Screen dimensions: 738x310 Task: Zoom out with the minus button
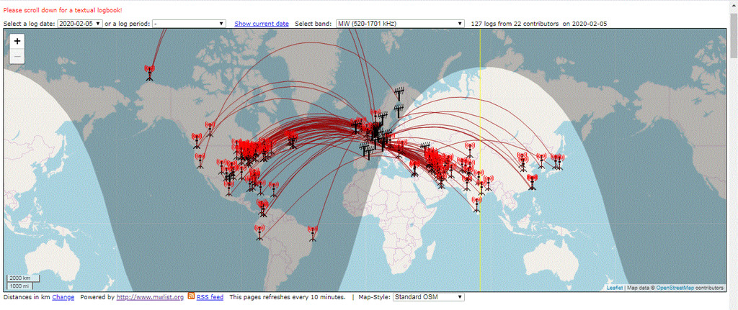[17, 56]
